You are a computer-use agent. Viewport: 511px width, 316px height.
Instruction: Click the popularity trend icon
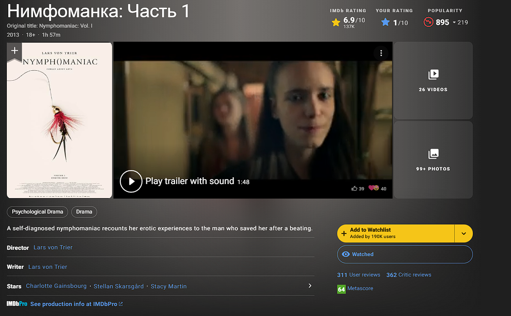click(x=428, y=22)
